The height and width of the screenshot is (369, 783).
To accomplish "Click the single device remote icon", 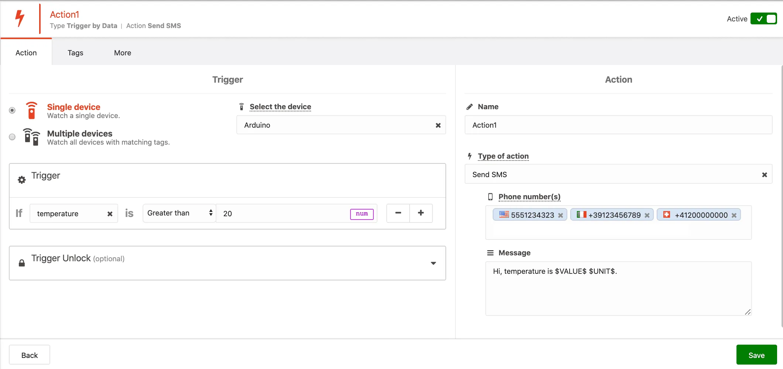I will [31, 110].
